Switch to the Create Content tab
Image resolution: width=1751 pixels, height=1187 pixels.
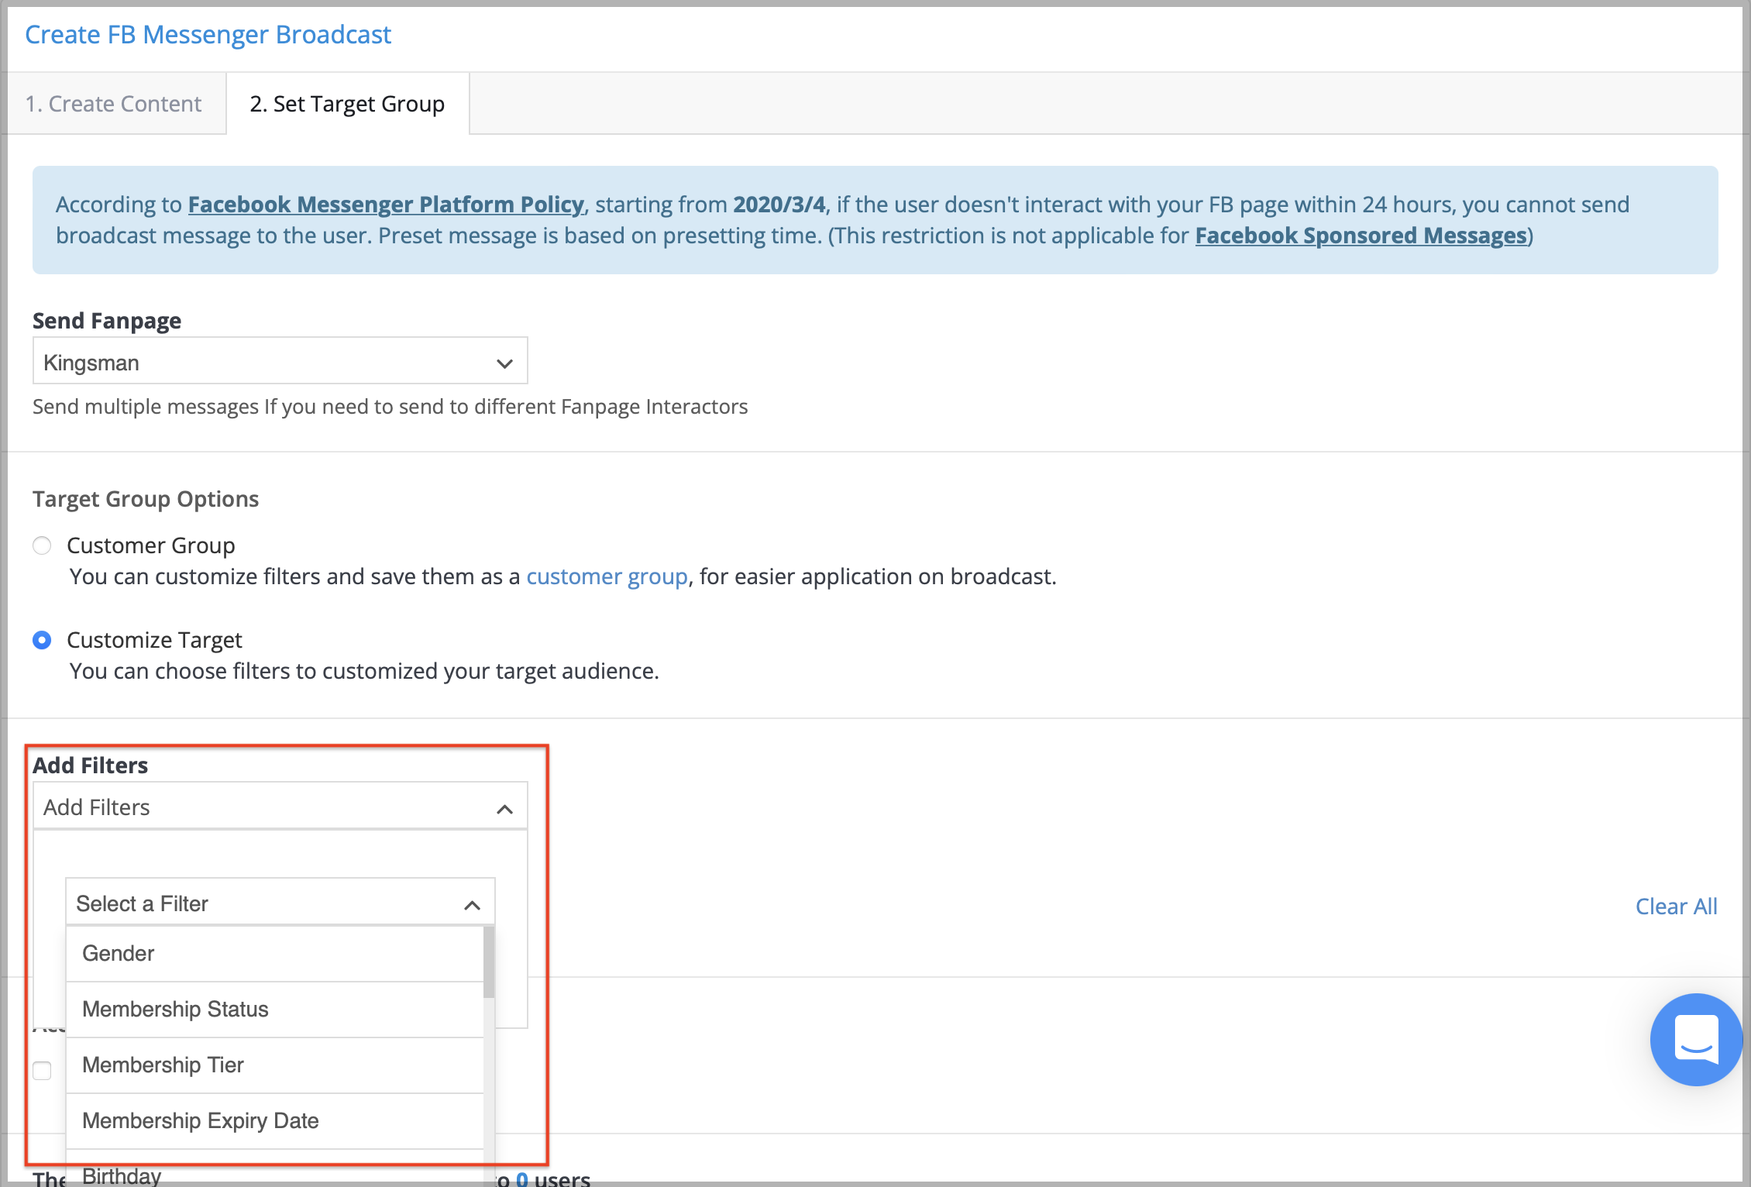pyautogui.click(x=113, y=104)
